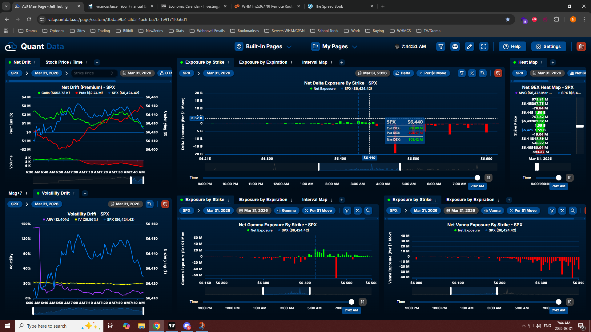
Task: Switch to the Stock Price / Time tab
Action: coord(64,62)
